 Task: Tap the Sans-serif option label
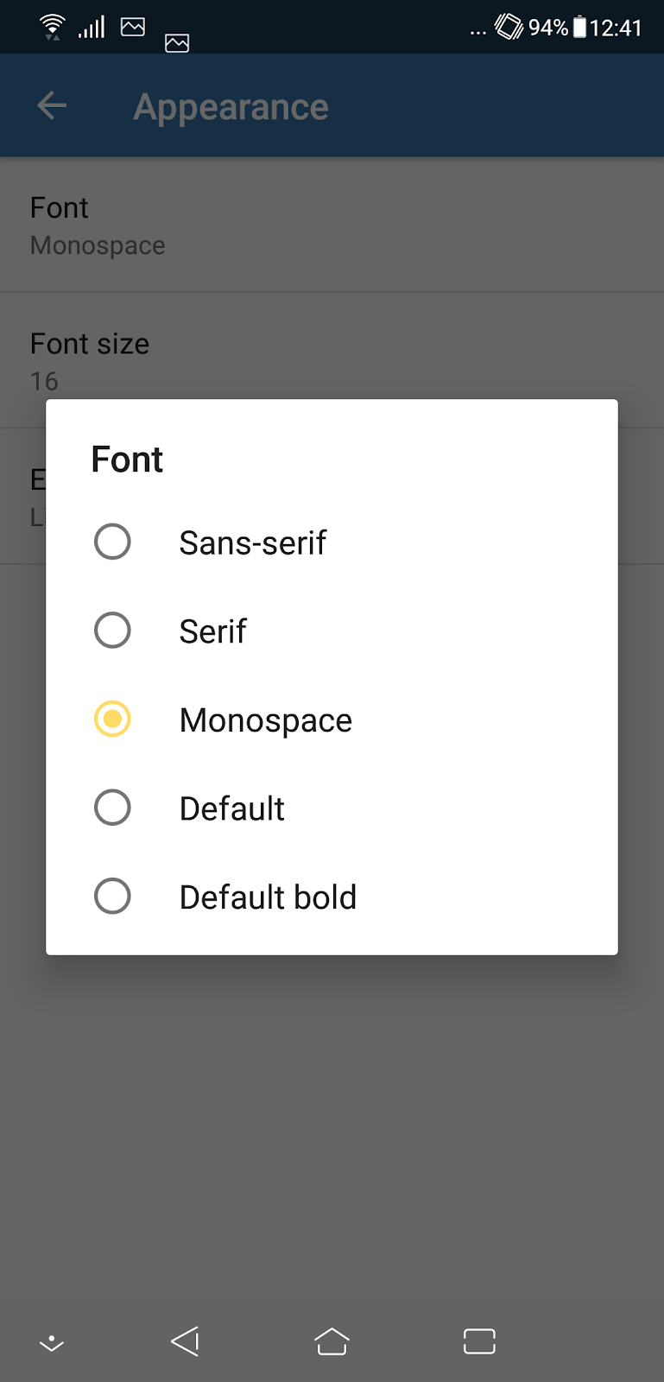[x=252, y=543]
